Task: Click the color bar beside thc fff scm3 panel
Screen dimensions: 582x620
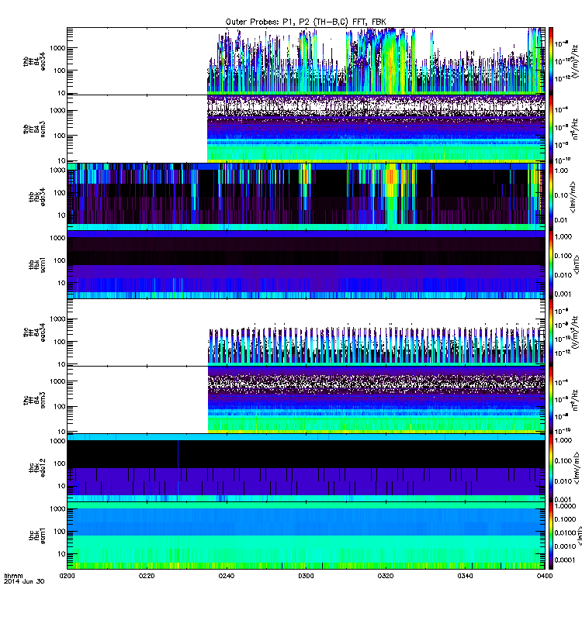Action: pyautogui.click(x=550, y=400)
